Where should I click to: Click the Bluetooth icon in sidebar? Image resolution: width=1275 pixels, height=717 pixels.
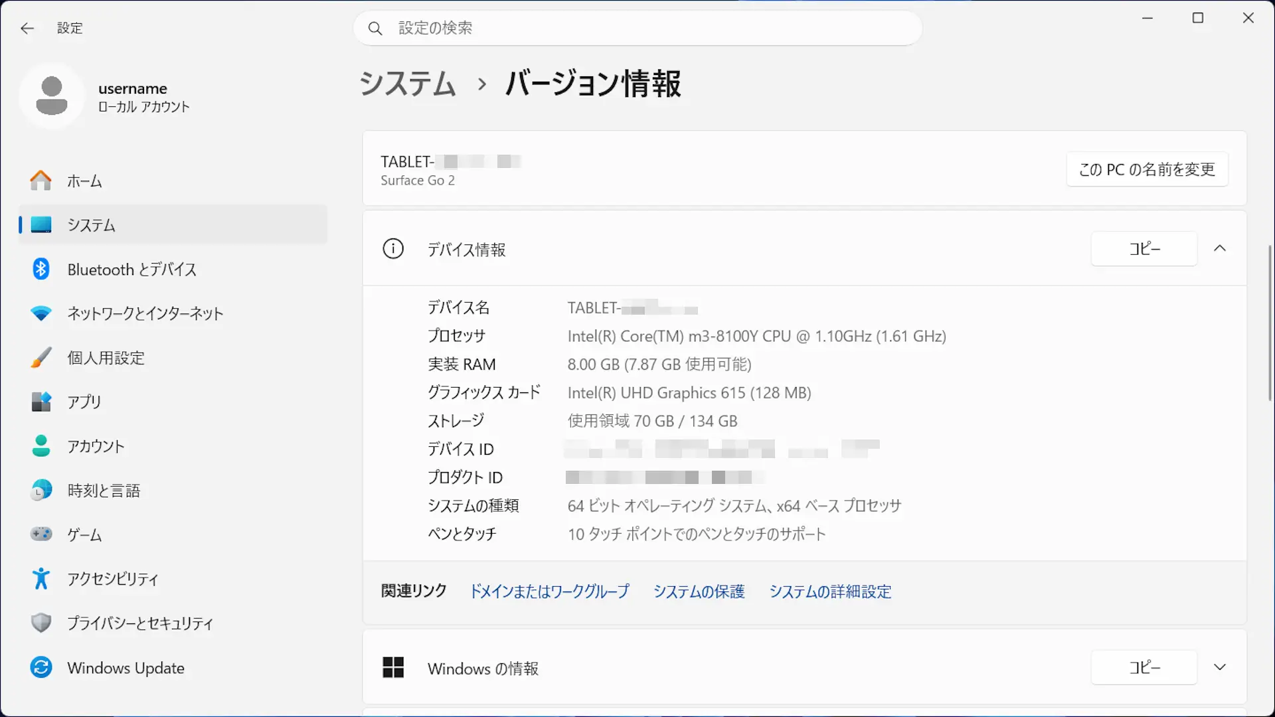tap(41, 269)
